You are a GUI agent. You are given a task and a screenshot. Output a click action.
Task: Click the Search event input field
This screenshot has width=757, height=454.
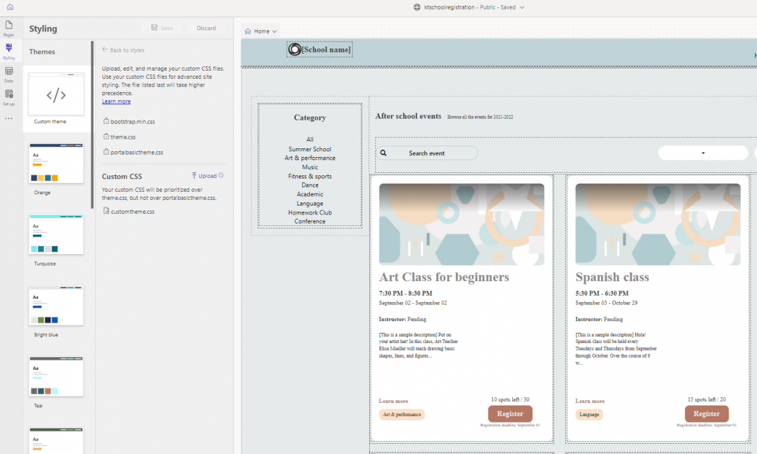pyautogui.click(x=435, y=153)
